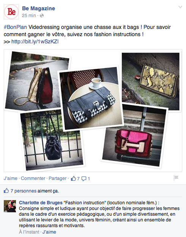Image resolution: width=186 pixels, height=237 pixels.
Task: Open the bit.ly/1wSzKZl link
Action: point(35,41)
